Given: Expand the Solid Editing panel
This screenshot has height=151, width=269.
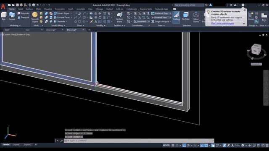Looking at the screenshot, I should point(58,26).
